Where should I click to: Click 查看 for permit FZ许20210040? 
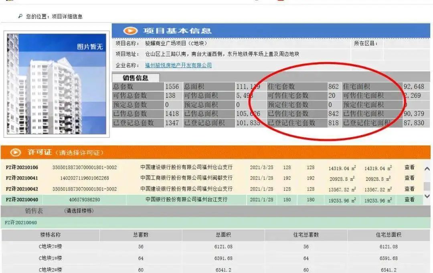point(409,200)
